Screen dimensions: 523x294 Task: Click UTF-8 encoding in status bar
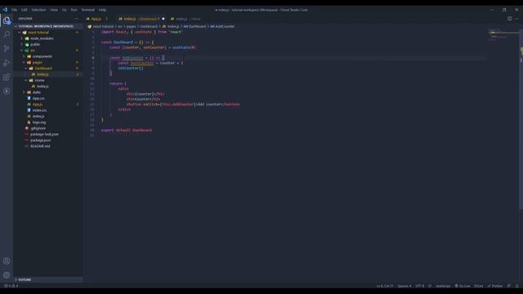pyautogui.click(x=419, y=286)
